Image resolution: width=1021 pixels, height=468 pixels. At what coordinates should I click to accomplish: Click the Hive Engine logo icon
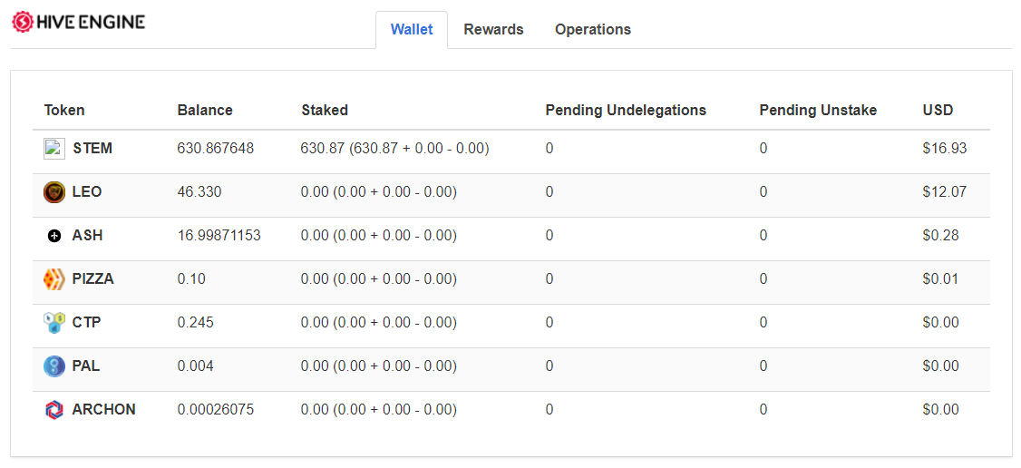23,22
